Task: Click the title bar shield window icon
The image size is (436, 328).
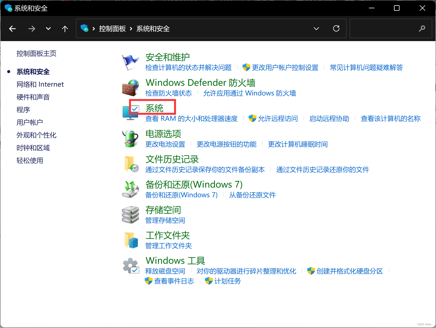Action: coord(9,8)
